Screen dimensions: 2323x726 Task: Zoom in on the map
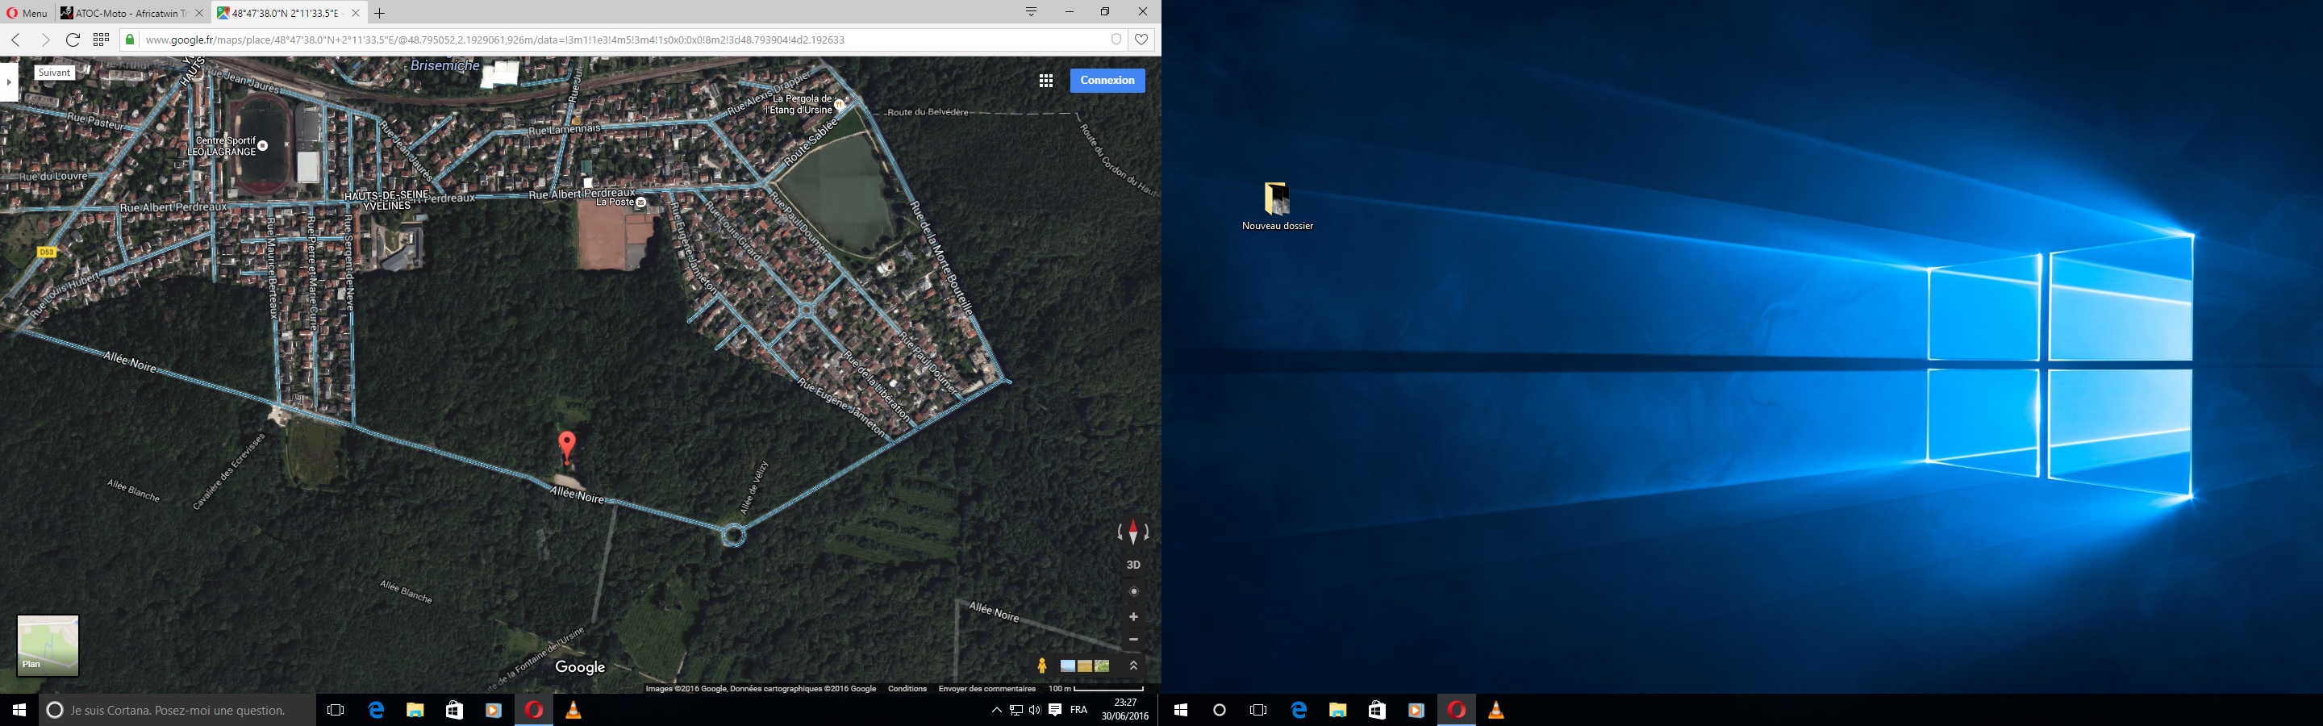click(x=1133, y=617)
